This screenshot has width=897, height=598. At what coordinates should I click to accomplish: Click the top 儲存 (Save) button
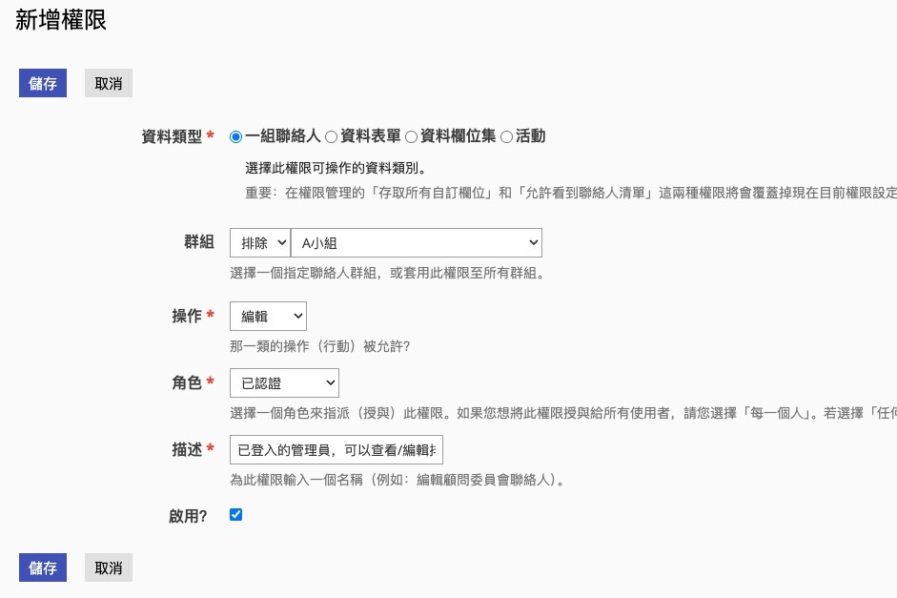click(43, 83)
